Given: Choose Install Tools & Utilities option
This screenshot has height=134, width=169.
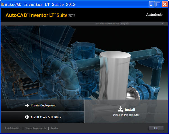Looking at the screenshot, I should [x=42, y=117].
